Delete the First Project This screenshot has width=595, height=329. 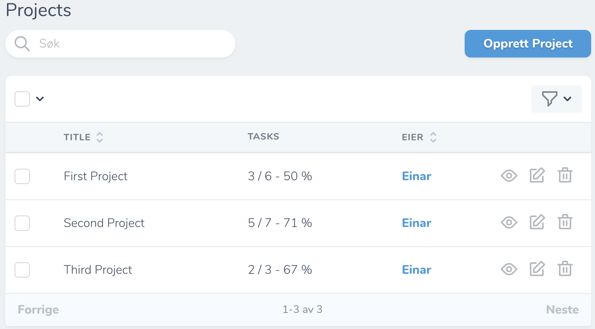[x=565, y=176]
